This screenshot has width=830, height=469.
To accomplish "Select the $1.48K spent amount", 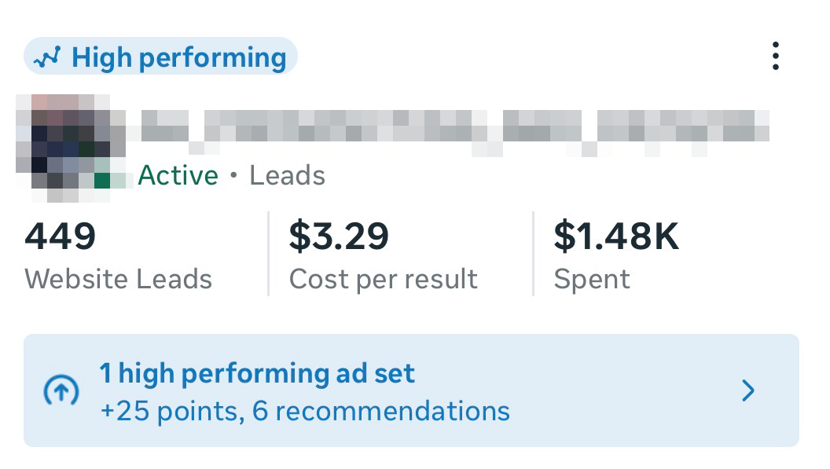I will (x=616, y=236).
